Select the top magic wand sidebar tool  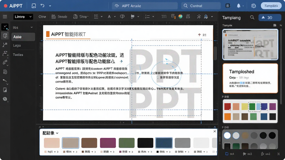coord(5,27)
